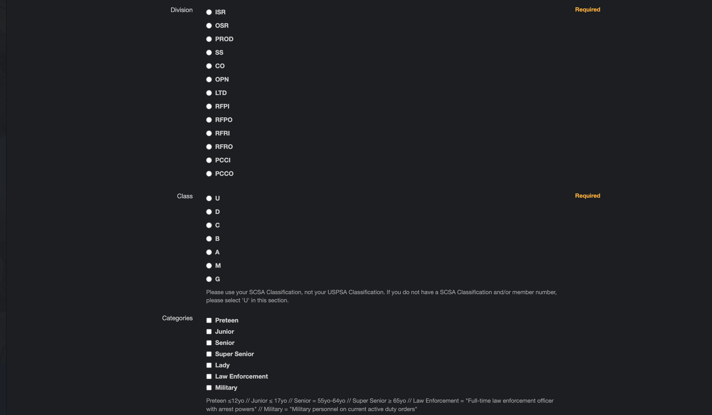Enable the Junior category checkbox
This screenshot has width=712, height=415.
coord(209,332)
